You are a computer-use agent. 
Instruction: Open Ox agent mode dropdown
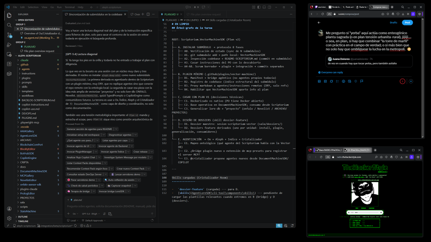click(x=75, y=214)
